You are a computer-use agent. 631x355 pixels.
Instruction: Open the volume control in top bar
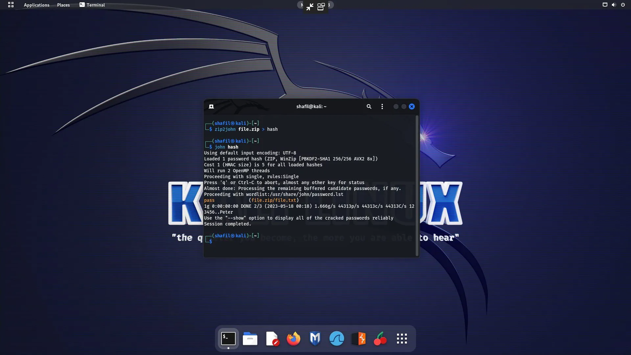[x=614, y=5]
